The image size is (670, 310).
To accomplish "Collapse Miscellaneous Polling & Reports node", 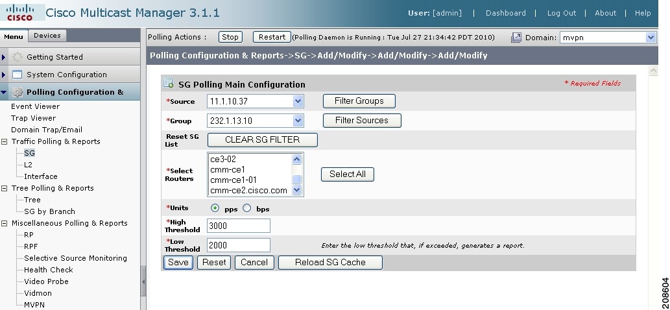I will click(x=5, y=223).
